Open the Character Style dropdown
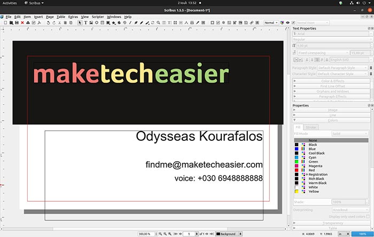Viewport: 374px width, 237px height. (342, 74)
